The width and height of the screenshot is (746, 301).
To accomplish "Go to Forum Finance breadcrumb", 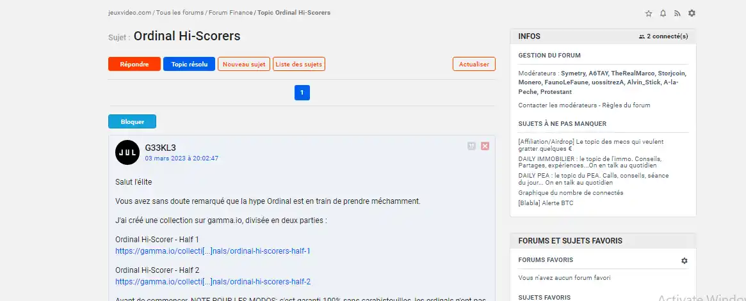I will tap(231, 13).
